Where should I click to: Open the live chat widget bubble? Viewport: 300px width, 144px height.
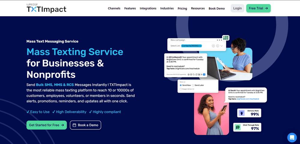pos(292,137)
